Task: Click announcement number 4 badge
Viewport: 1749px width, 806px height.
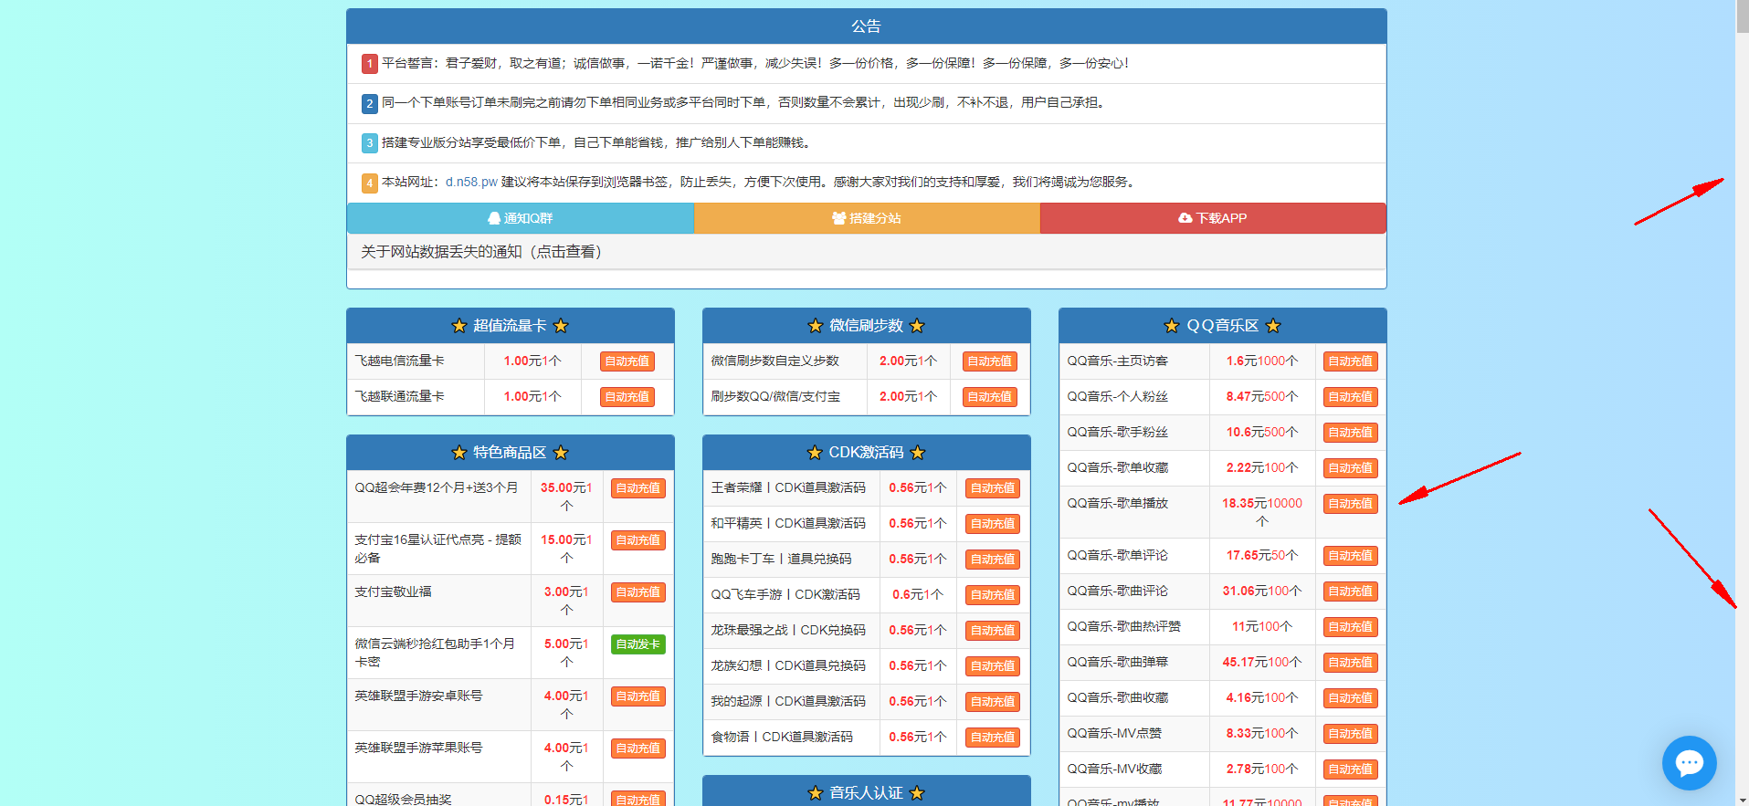Action: (x=369, y=183)
